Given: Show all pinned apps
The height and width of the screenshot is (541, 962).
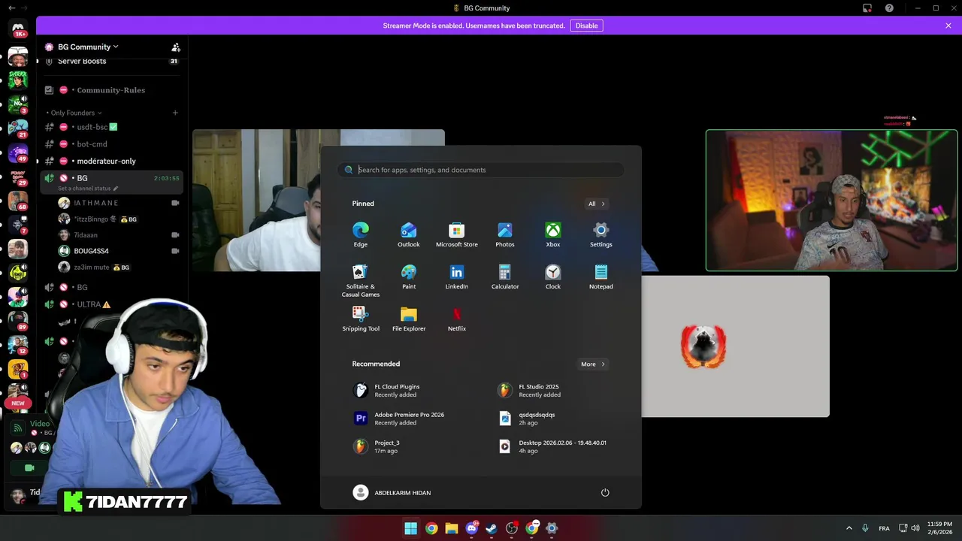Looking at the screenshot, I should click(597, 204).
